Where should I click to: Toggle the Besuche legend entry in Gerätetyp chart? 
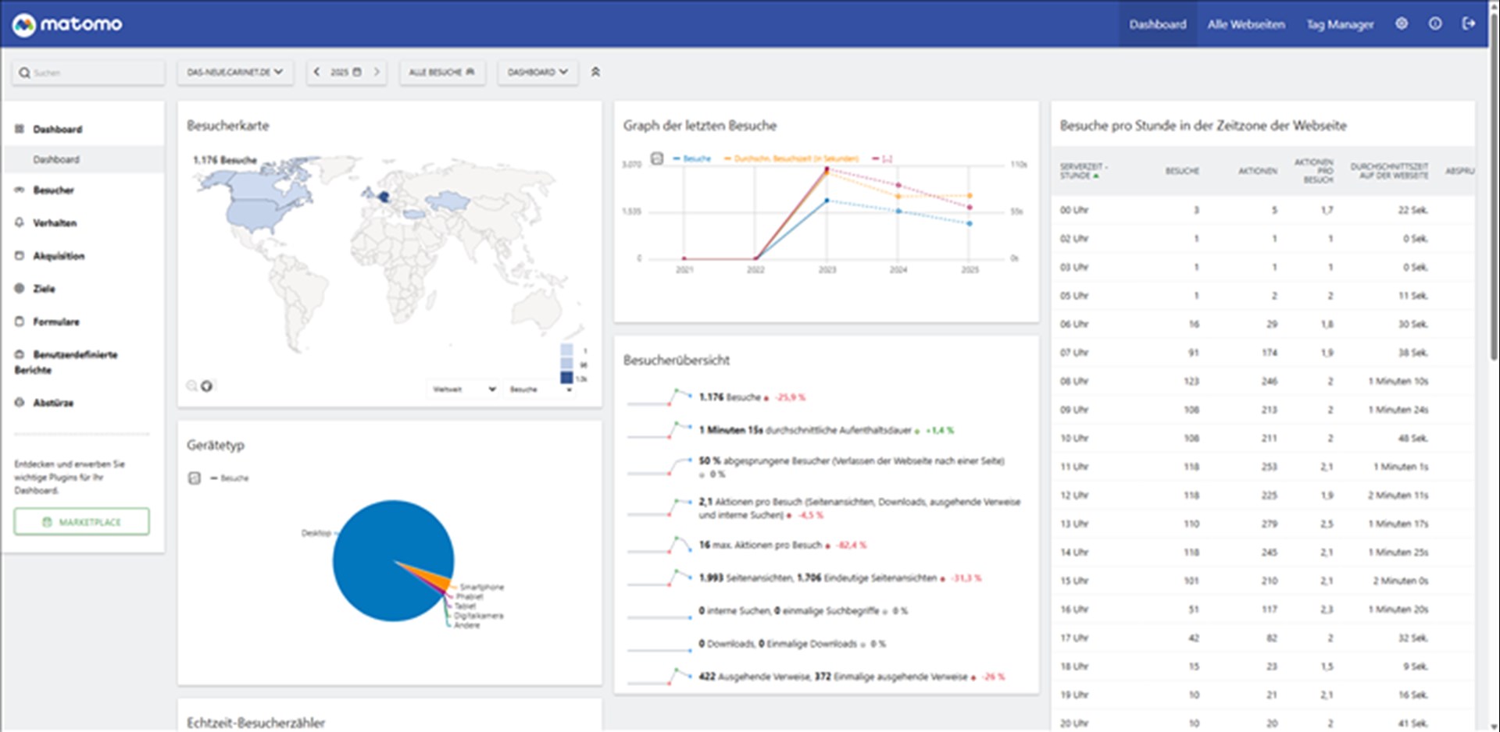230,478
